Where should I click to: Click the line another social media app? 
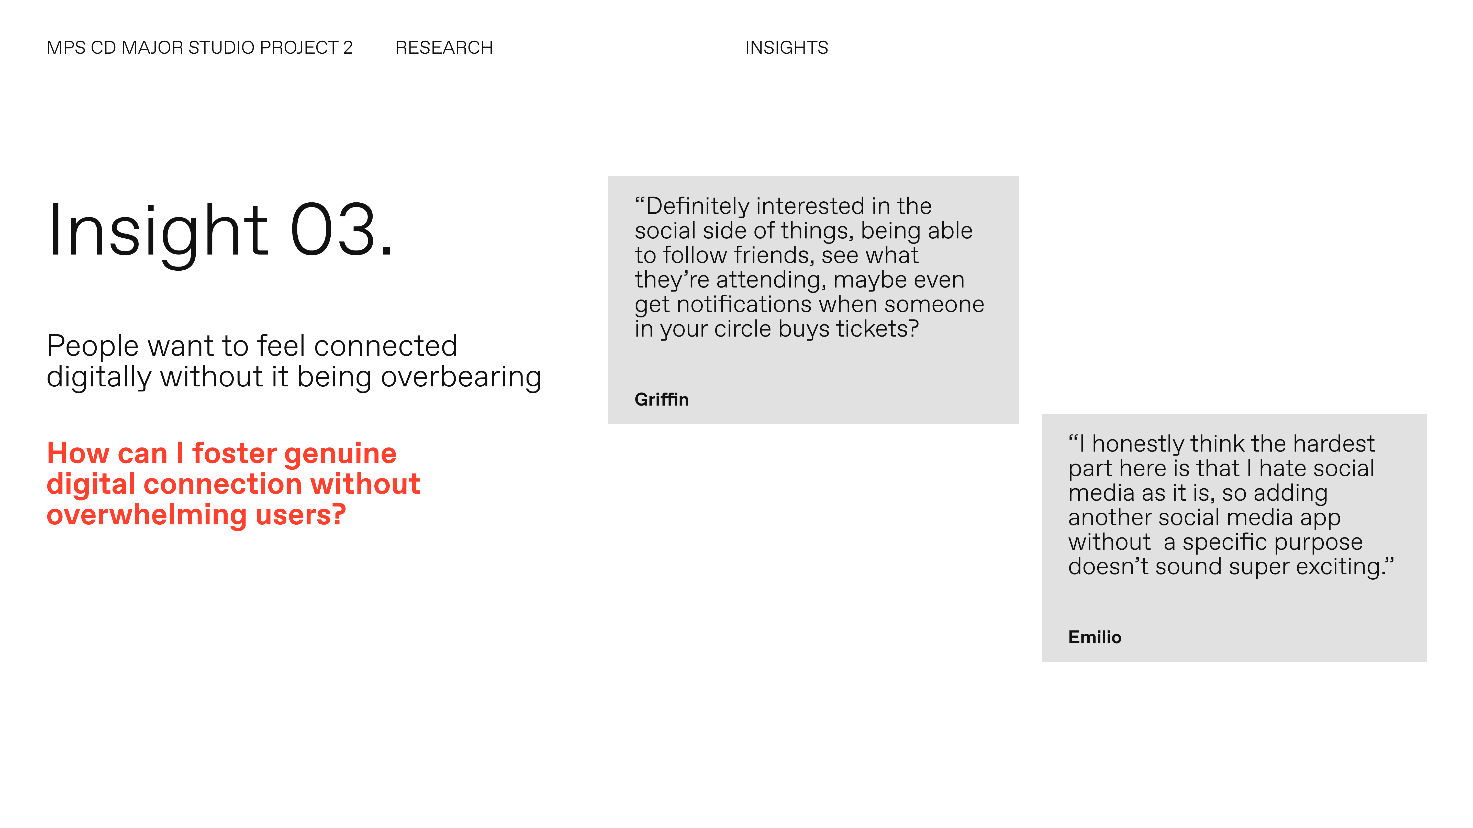pos(1204,518)
